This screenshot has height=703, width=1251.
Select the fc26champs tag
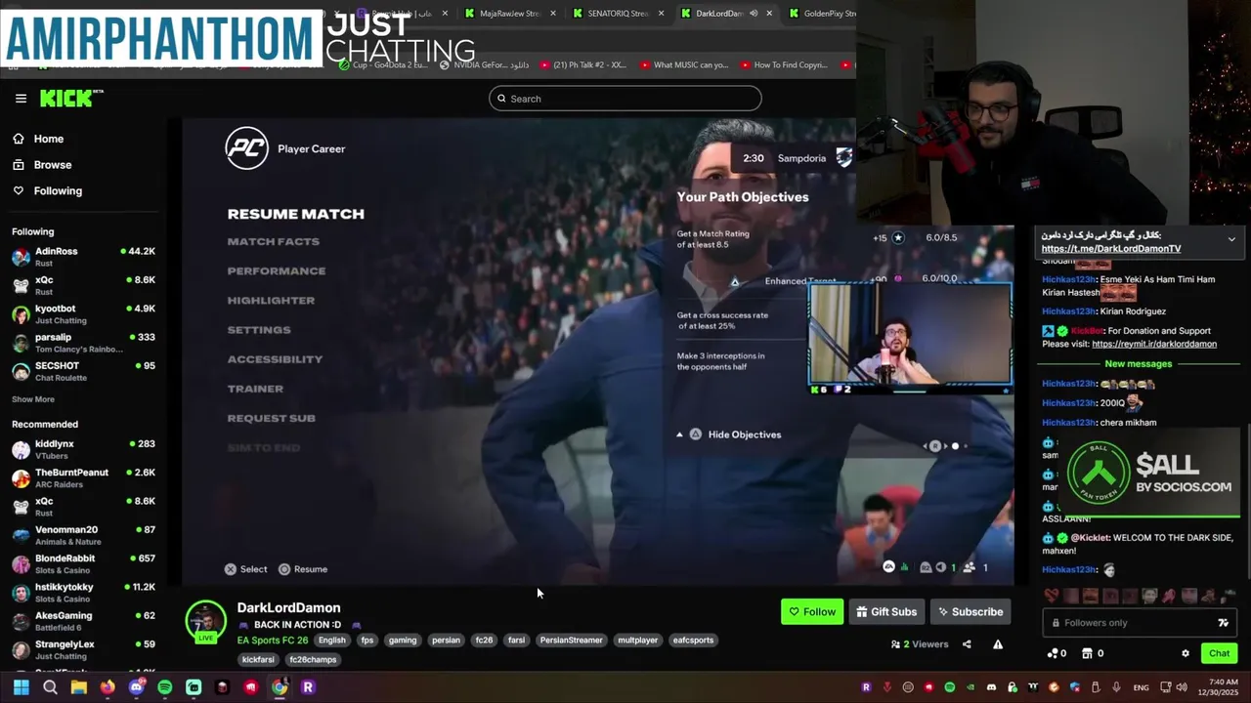[x=313, y=660]
